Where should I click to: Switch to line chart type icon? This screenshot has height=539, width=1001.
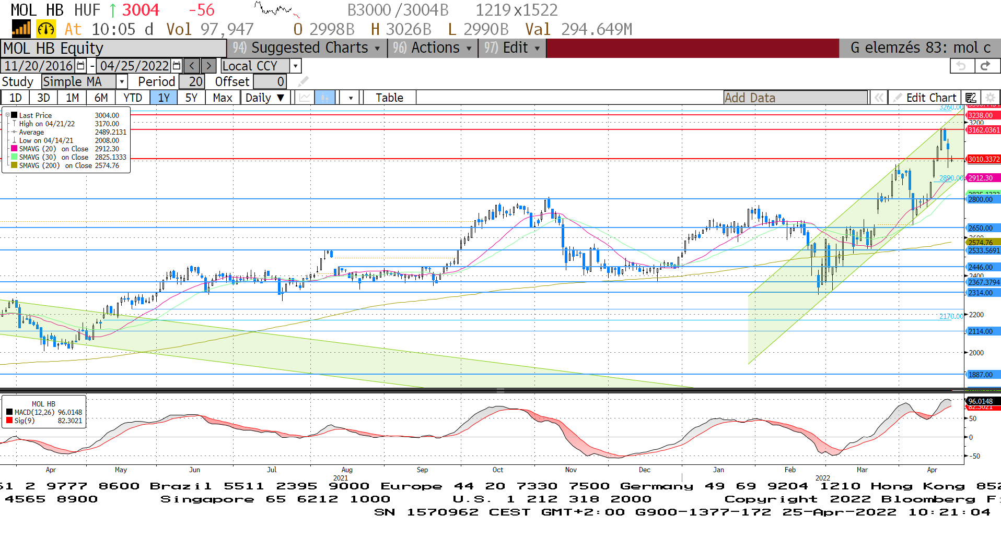[x=305, y=98]
